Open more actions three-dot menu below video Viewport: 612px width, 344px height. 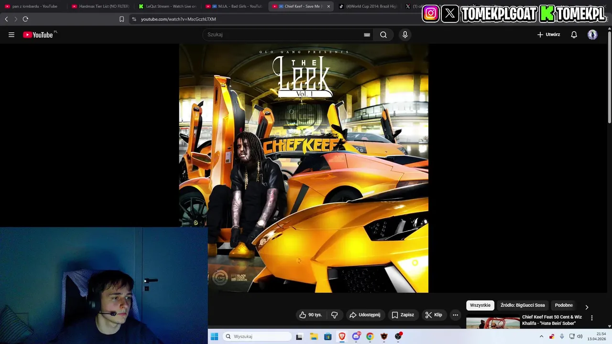[455, 315]
